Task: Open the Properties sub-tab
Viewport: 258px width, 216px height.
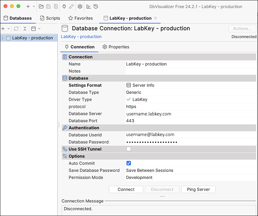Action: 116,47
